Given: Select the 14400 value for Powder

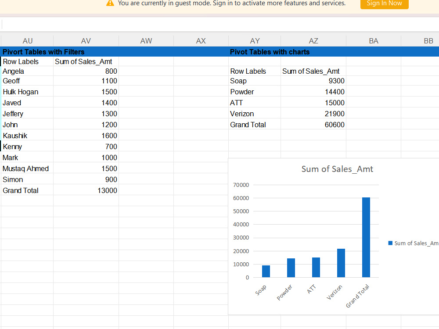Looking at the screenshot, I should (313, 92).
